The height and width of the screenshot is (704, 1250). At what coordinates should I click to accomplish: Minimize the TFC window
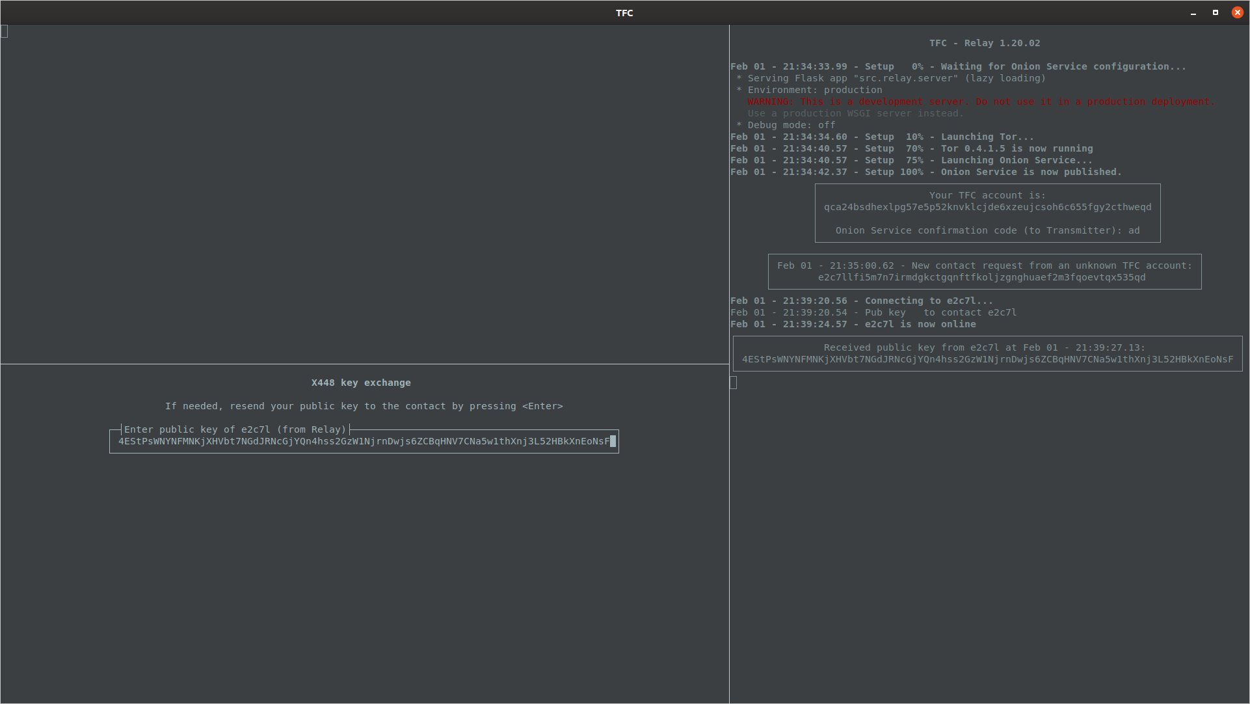point(1193,13)
